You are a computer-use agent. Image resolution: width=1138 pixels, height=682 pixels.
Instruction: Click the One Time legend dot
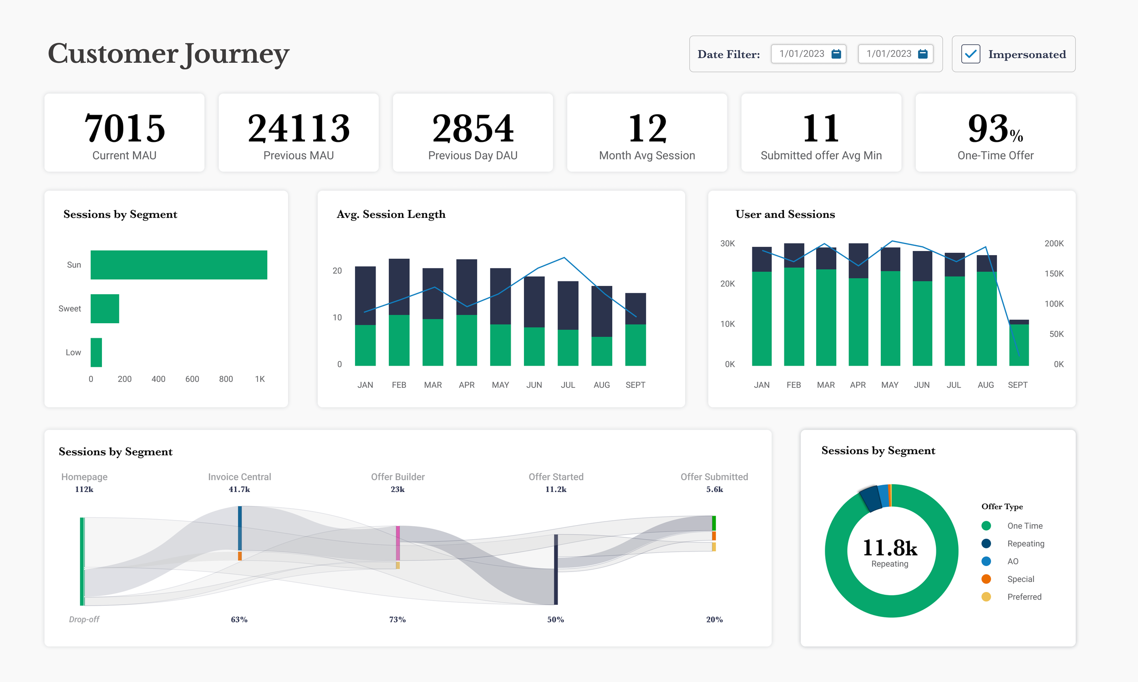pos(986,526)
